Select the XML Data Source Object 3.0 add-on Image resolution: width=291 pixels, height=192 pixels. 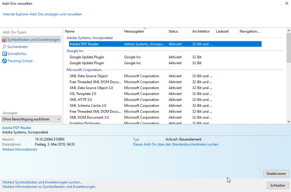click(165, 88)
